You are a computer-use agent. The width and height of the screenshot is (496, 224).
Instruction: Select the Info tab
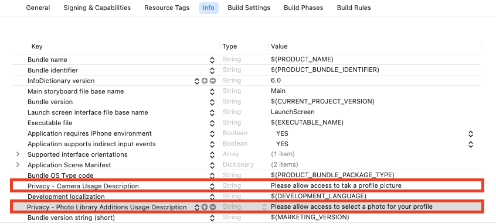(x=209, y=8)
